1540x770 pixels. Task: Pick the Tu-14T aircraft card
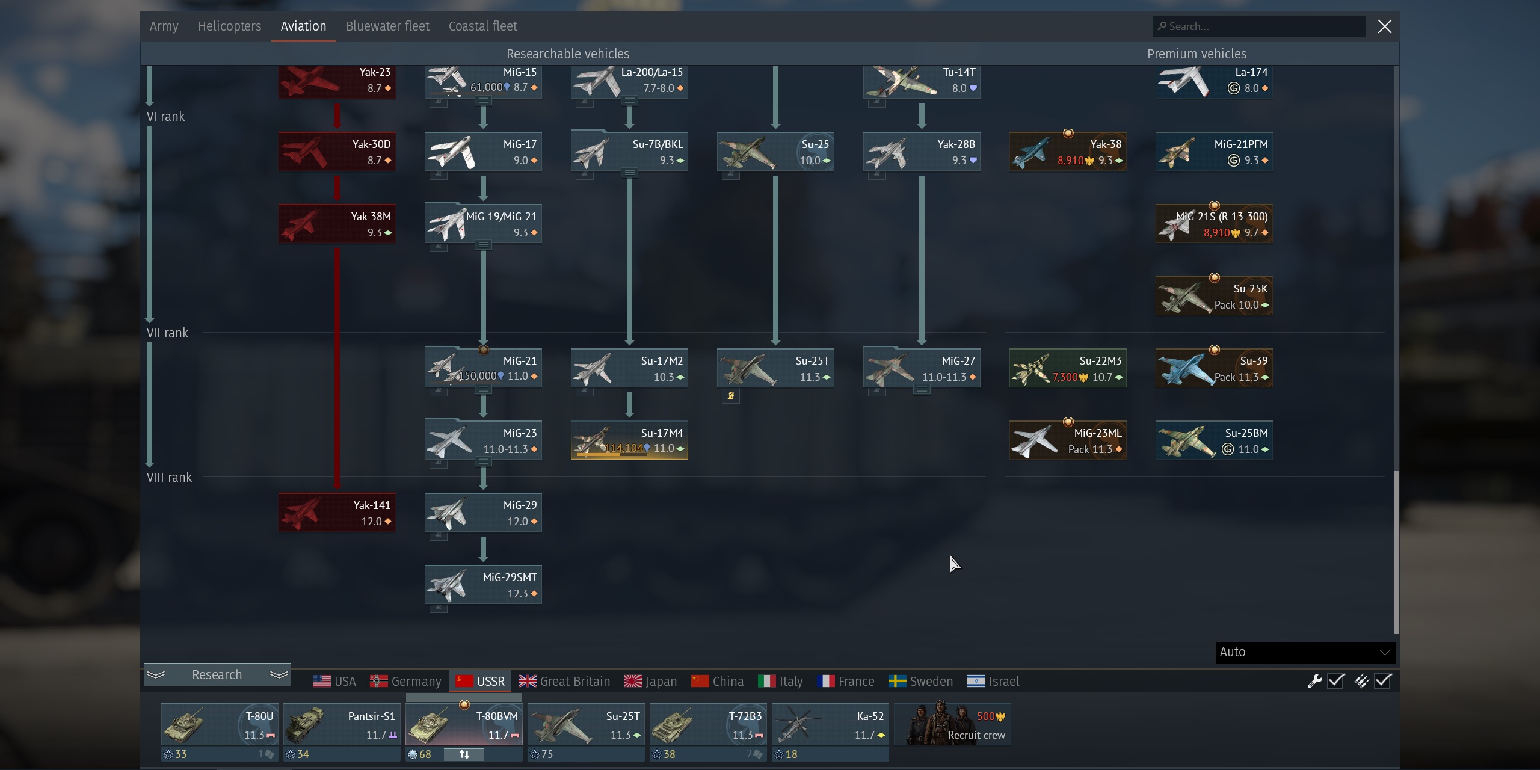[922, 82]
